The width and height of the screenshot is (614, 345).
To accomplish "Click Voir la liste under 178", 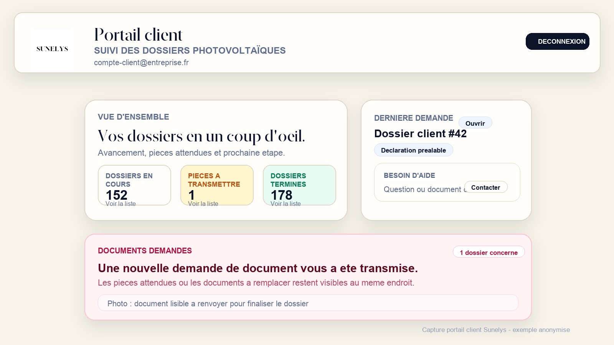I will pyautogui.click(x=286, y=204).
